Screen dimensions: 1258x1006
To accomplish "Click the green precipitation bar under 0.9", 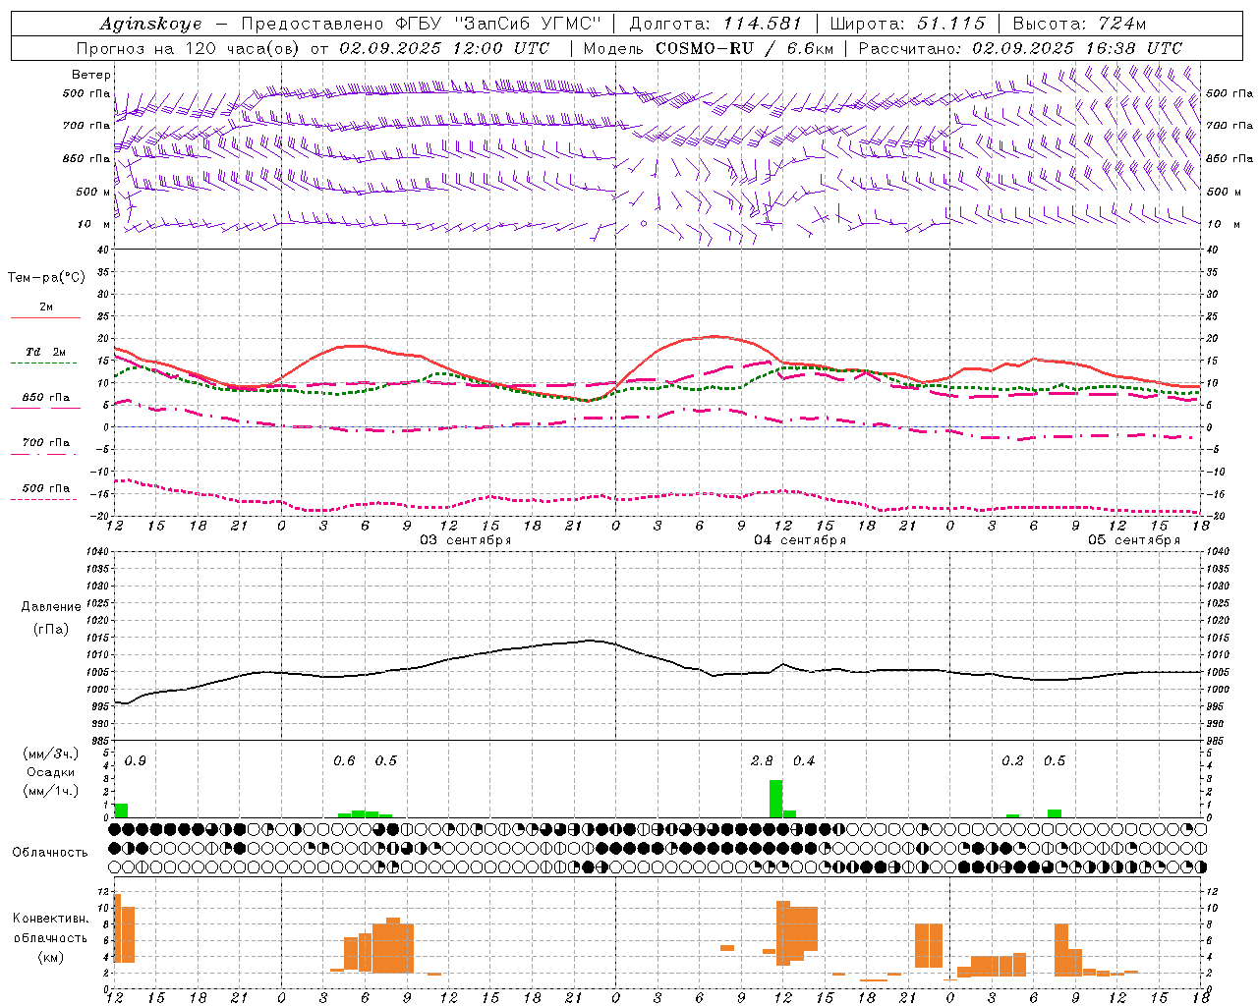I will click(x=121, y=810).
